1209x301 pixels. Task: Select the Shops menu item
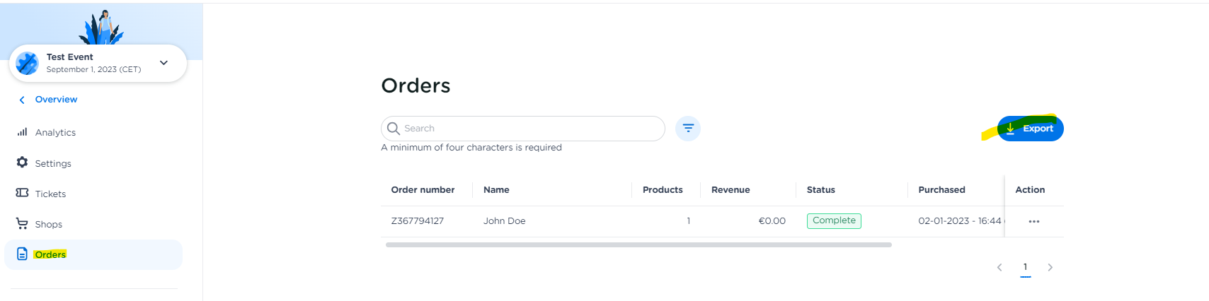[x=49, y=224]
